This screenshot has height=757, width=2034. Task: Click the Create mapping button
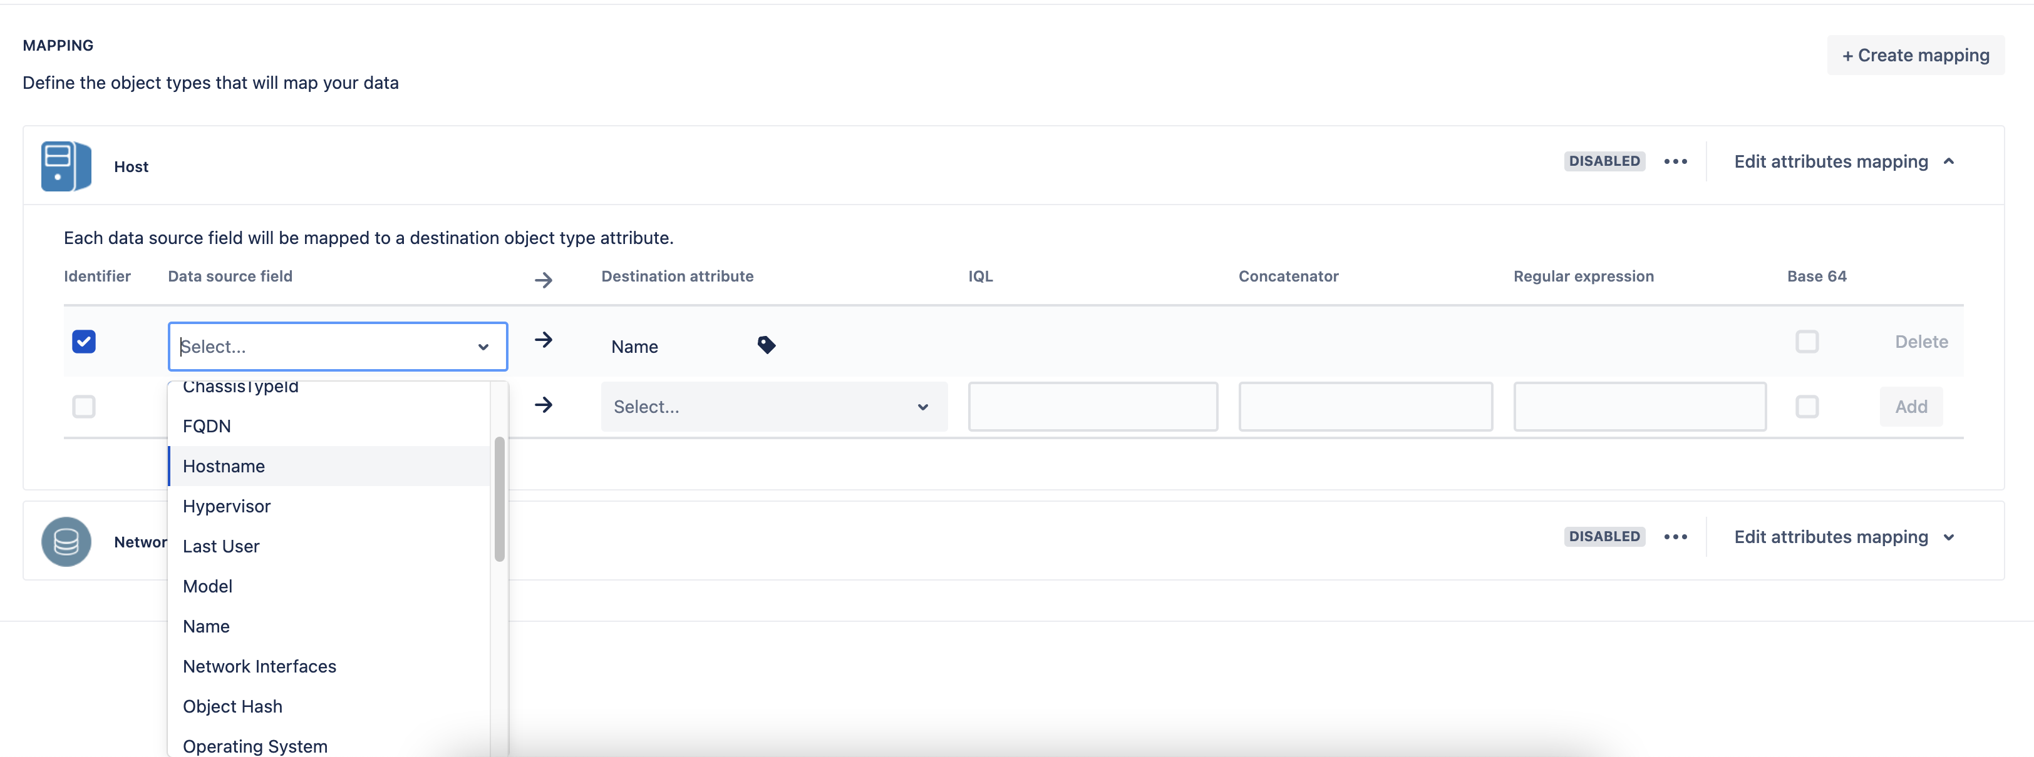1915,55
